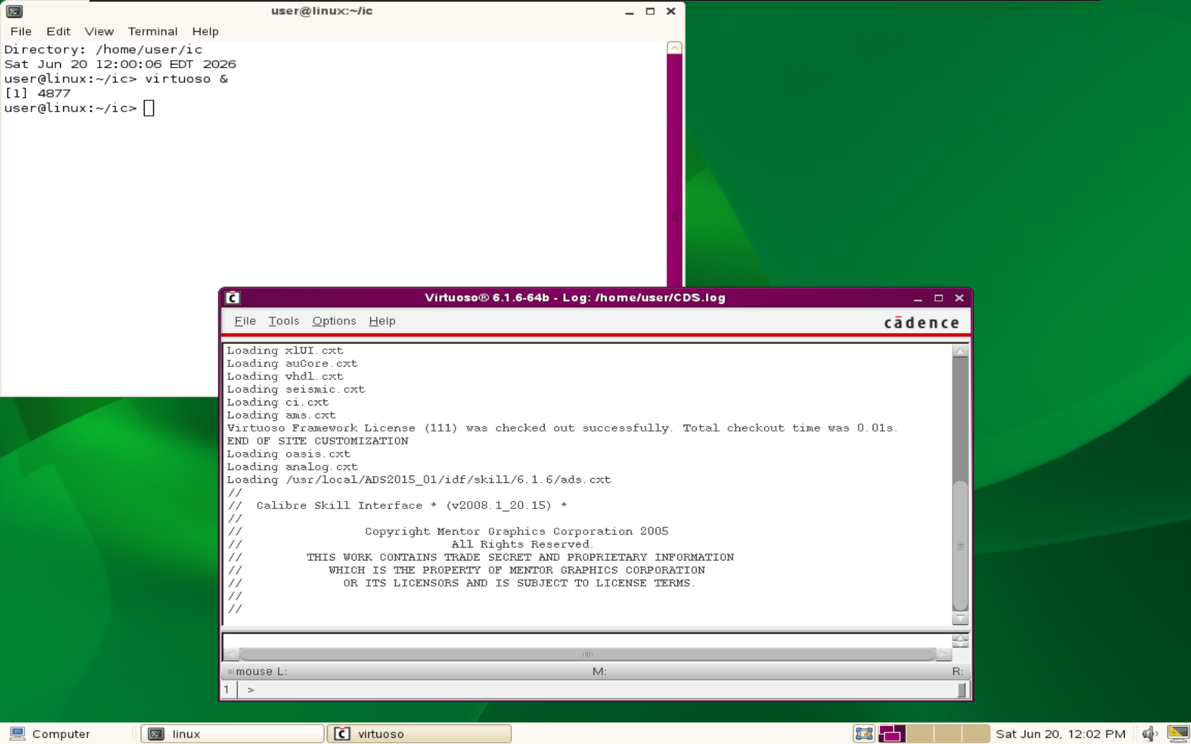This screenshot has width=1191, height=744.
Task: Click the Virtuoso window's Cadence icon
Action: [233, 298]
